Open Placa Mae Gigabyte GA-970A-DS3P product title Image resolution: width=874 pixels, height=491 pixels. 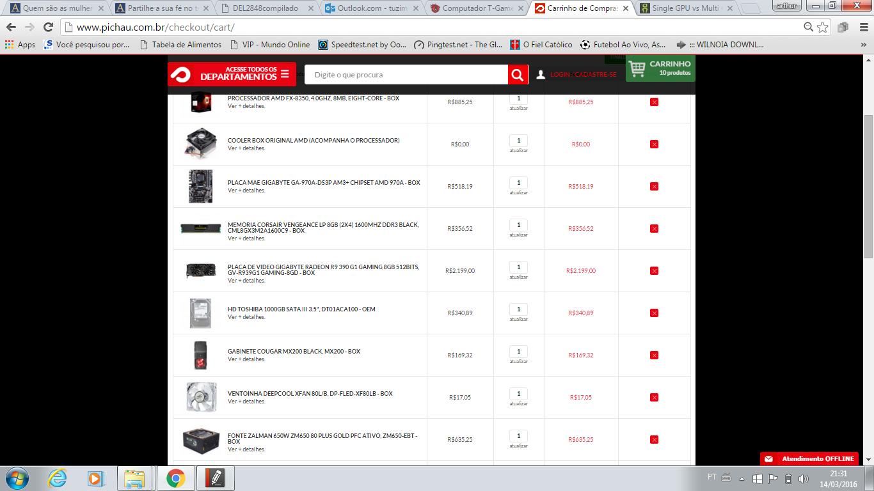(324, 183)
